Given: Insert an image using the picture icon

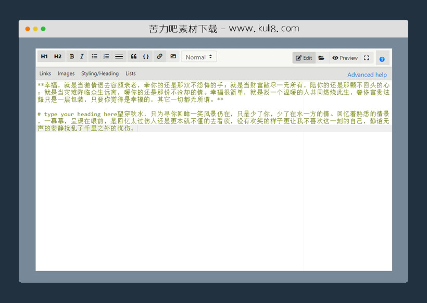Looking at the screenshot, I should click(x=173, y=57).
